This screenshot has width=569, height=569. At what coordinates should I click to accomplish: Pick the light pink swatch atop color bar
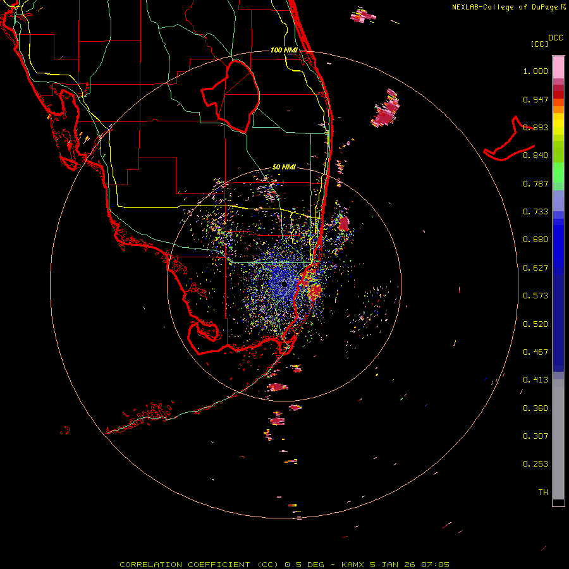coord(558,67)
